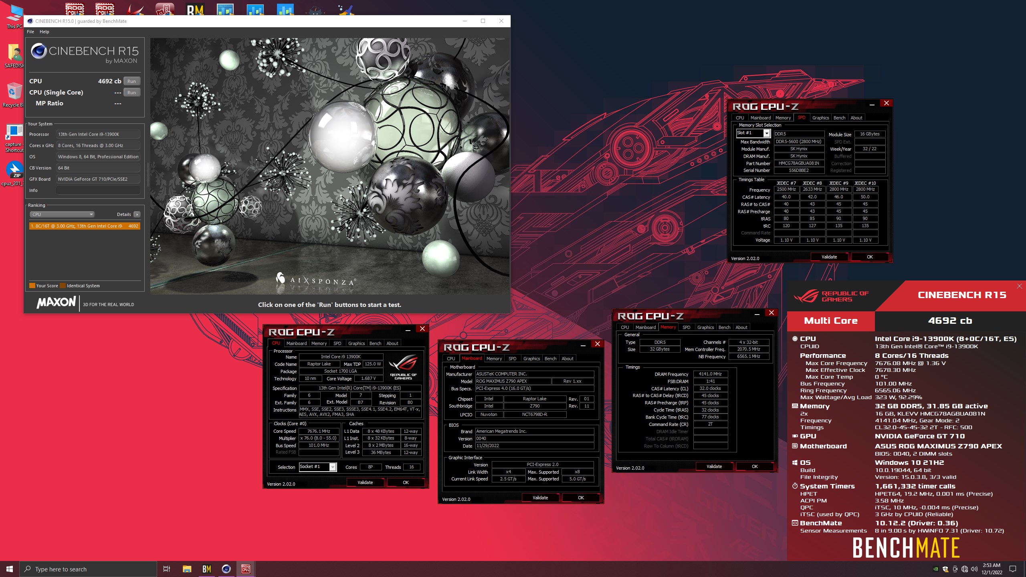Open the Recycle Bin icon
This screenshot has width=1026, height=577.
point(14,95)
